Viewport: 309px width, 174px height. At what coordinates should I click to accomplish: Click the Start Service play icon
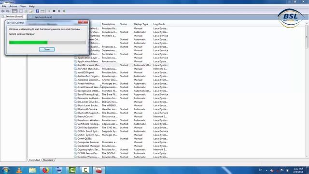[x=49, y=11]
